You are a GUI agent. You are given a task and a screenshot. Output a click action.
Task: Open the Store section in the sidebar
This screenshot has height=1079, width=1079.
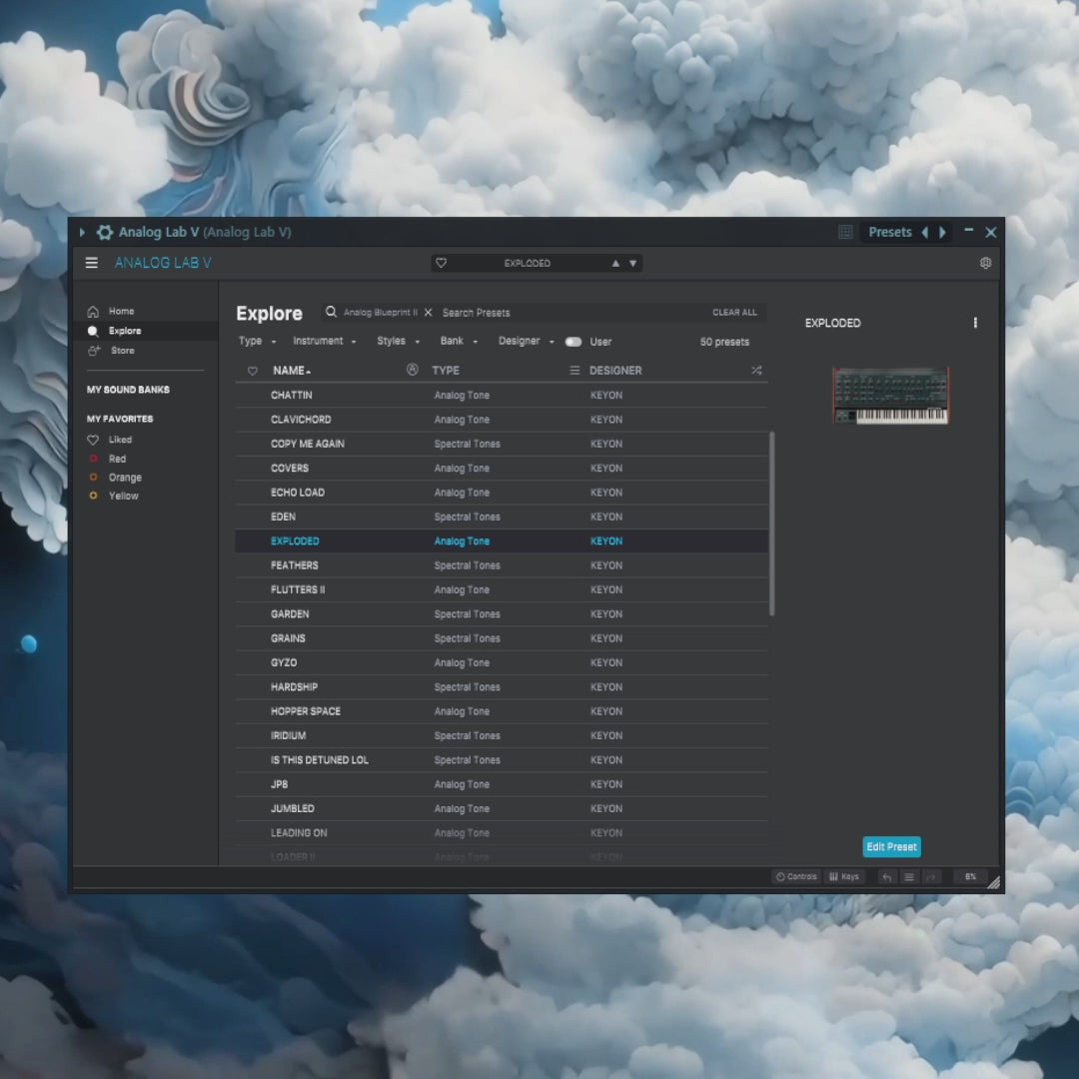click(x=122, y=351)
